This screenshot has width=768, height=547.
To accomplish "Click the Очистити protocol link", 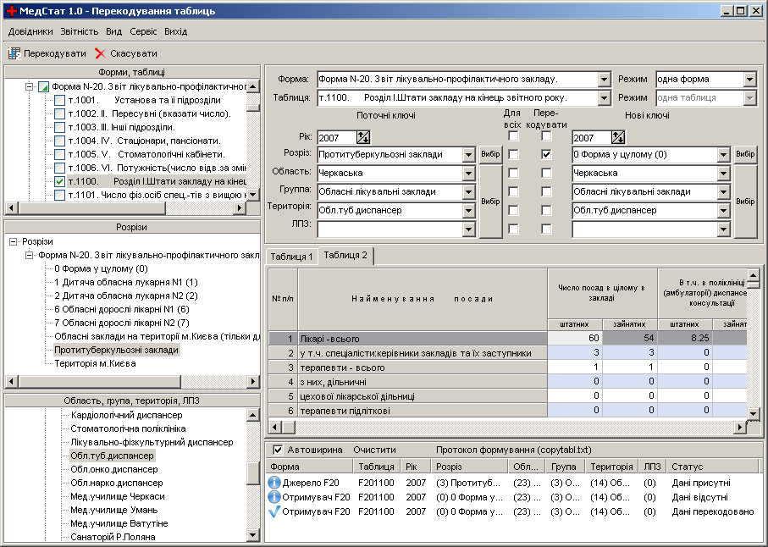I will 374,450.
